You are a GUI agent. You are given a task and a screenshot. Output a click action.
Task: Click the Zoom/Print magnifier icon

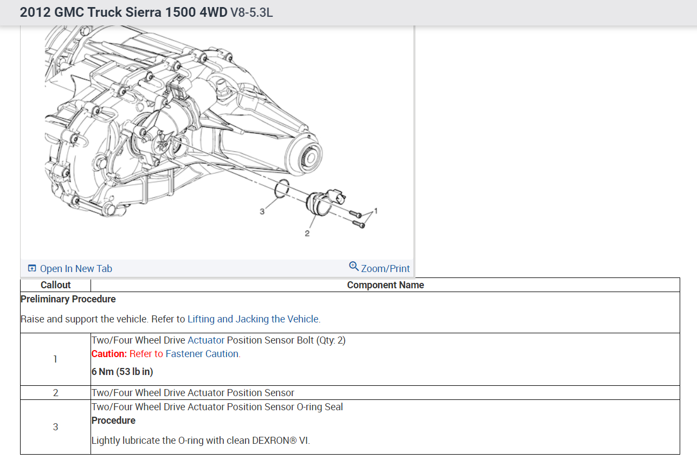(354, 266)
